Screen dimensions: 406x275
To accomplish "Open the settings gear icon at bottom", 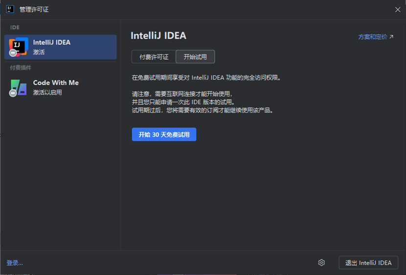I will pos(321,263).
